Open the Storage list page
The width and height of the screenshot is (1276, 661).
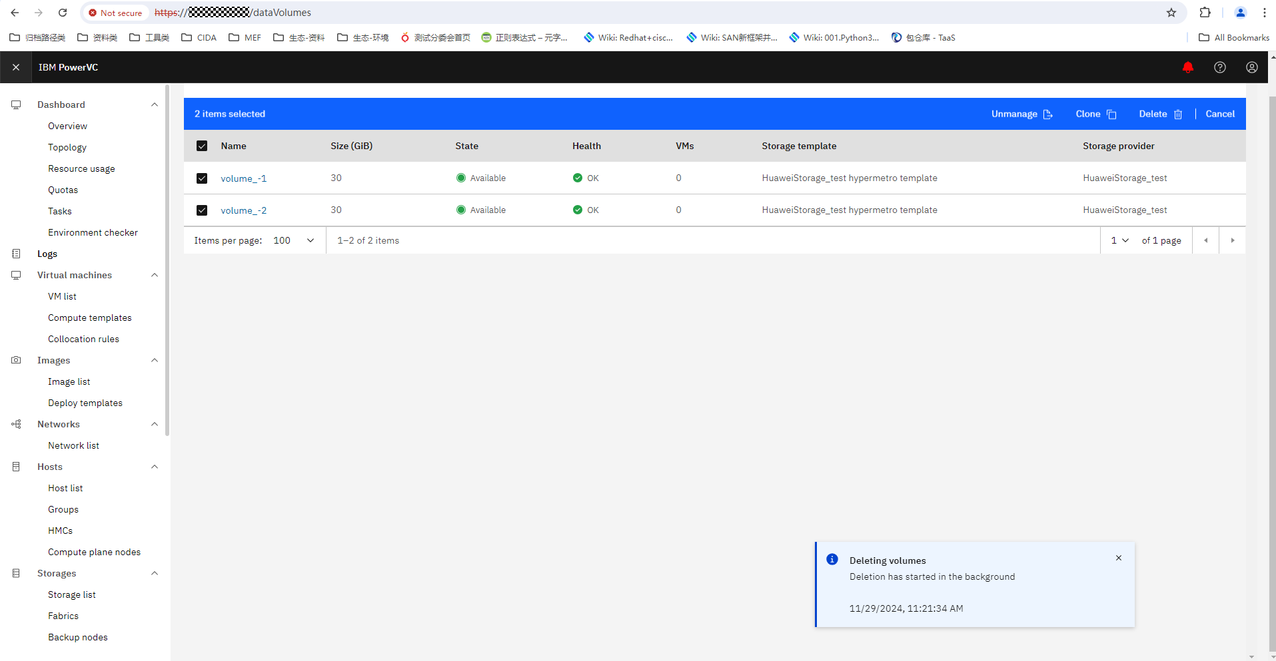pyautogui.click(x=72, y=594)
